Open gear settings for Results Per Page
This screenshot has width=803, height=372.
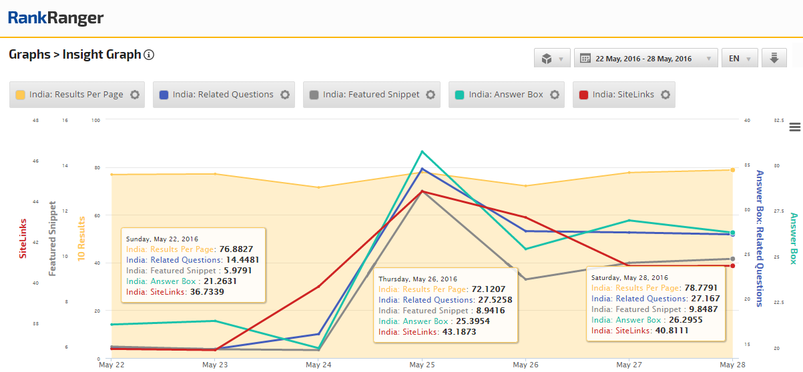(x=135, y=95)
